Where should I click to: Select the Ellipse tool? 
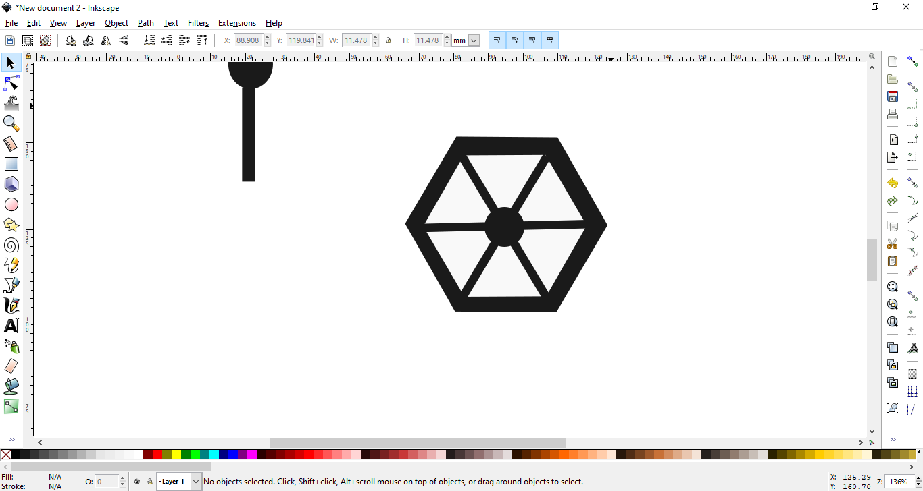tap(11, 204)
